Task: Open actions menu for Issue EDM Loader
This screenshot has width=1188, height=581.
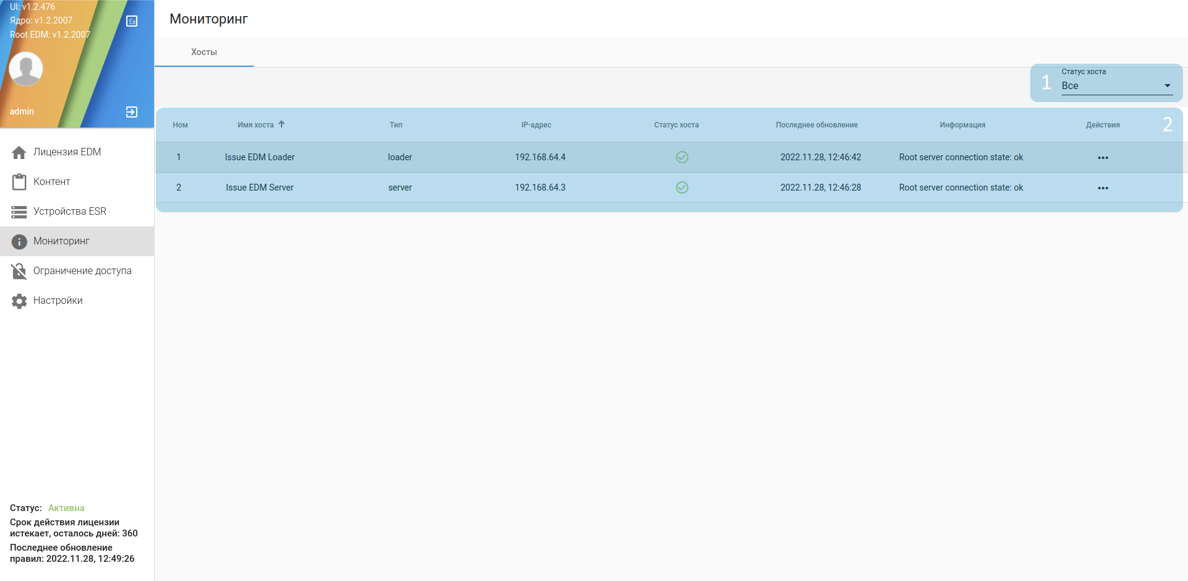Action: click(1103, 158)
